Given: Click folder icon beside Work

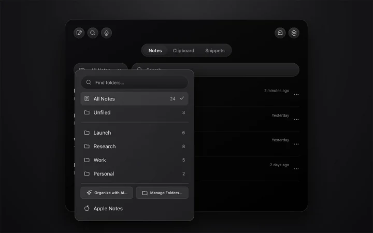Looking at the screenshot, I should click(87, 160).
